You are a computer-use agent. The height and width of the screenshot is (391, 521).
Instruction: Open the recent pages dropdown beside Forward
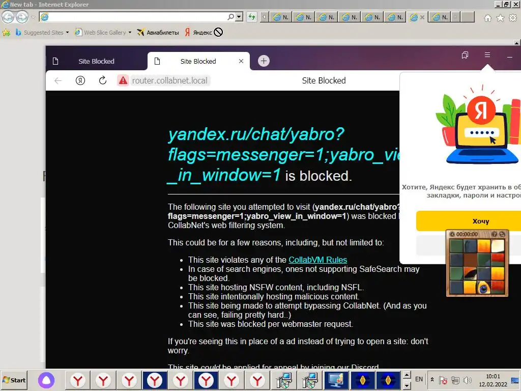pyautogui.click(x=33, y=17)
